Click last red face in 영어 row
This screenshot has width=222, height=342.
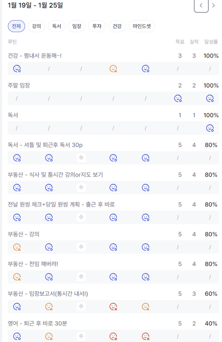point(145,336)
